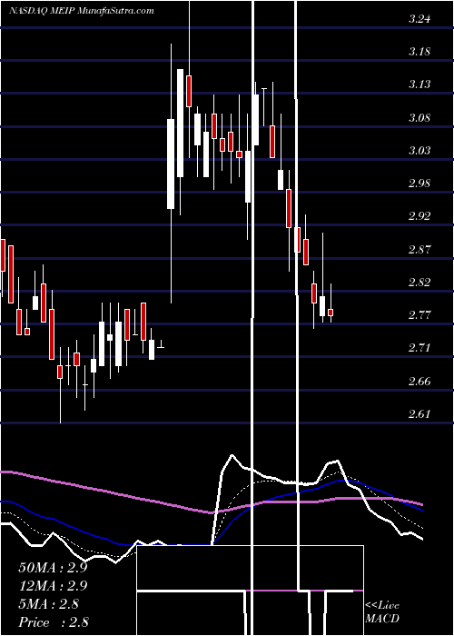Click the 2.61 price axis label

(x=419, y=413)
